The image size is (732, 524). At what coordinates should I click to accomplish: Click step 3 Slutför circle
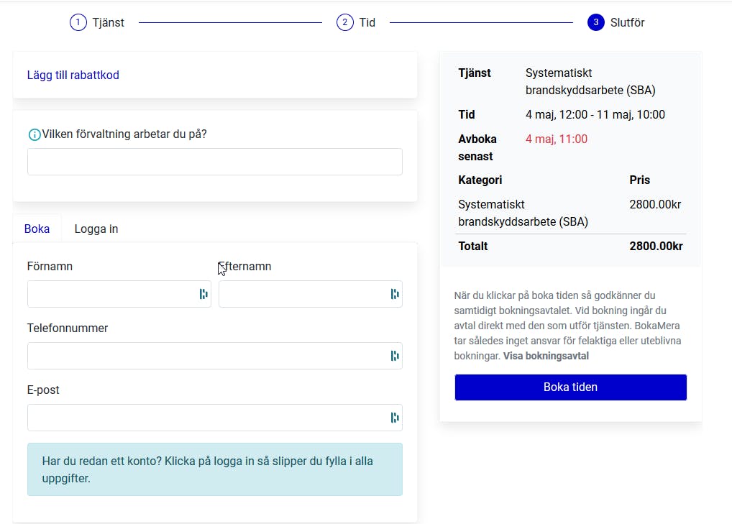pyautogui.click(x=595, y=22)
